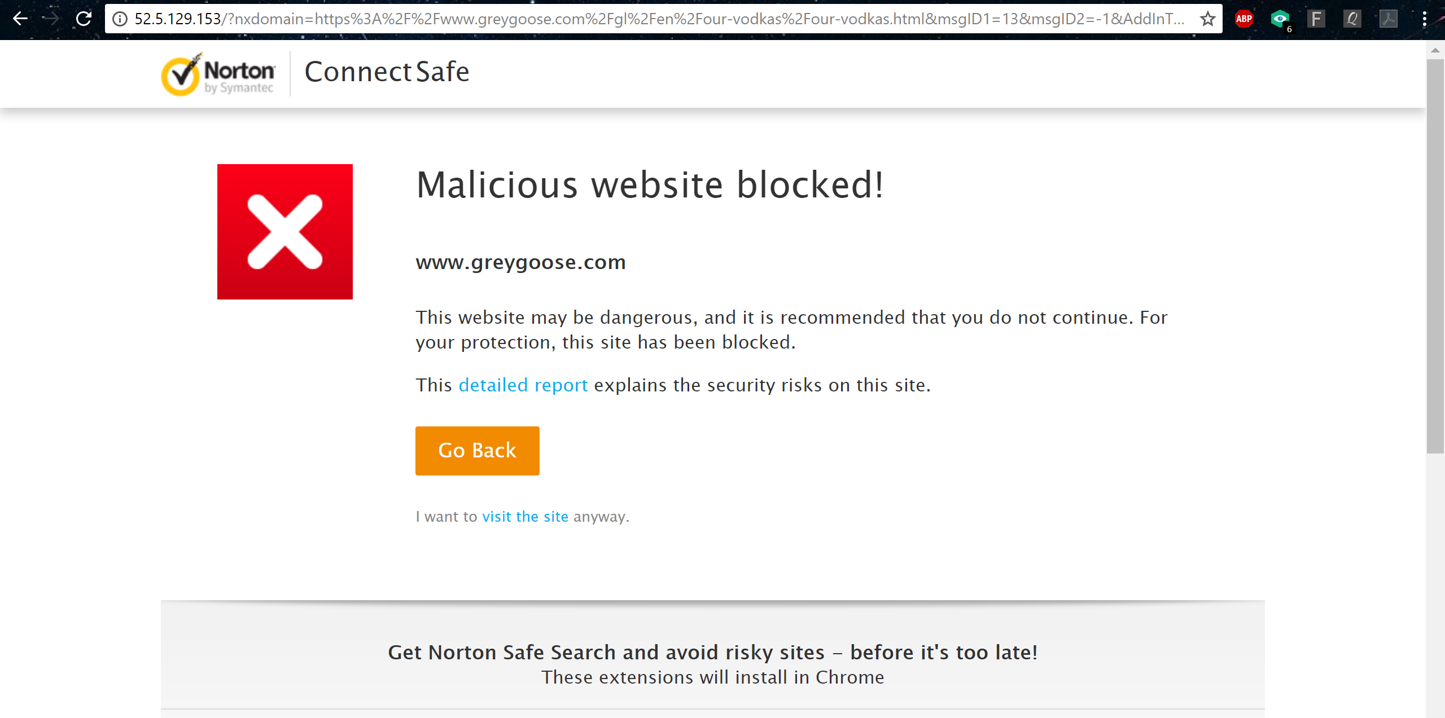1445x718 pixels.
Task: View site information via the page info icon
Action: [119, 19]
